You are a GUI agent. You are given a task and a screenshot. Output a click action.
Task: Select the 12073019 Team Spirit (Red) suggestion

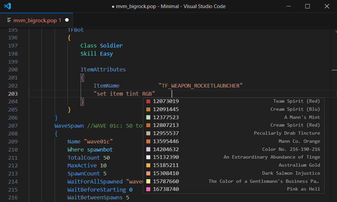coord(234,101)
